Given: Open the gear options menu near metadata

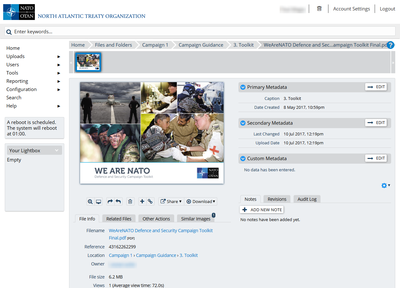Looking at the screenshot, I should [386, 186].
